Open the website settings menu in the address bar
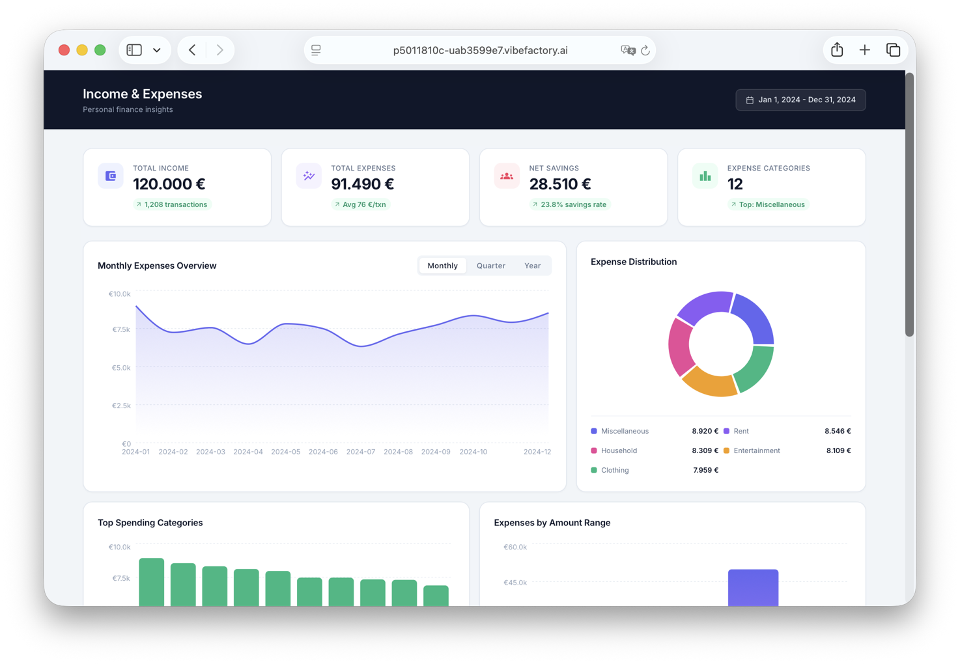This screenshot has width=960, height=664. click(x=316, y=49)
